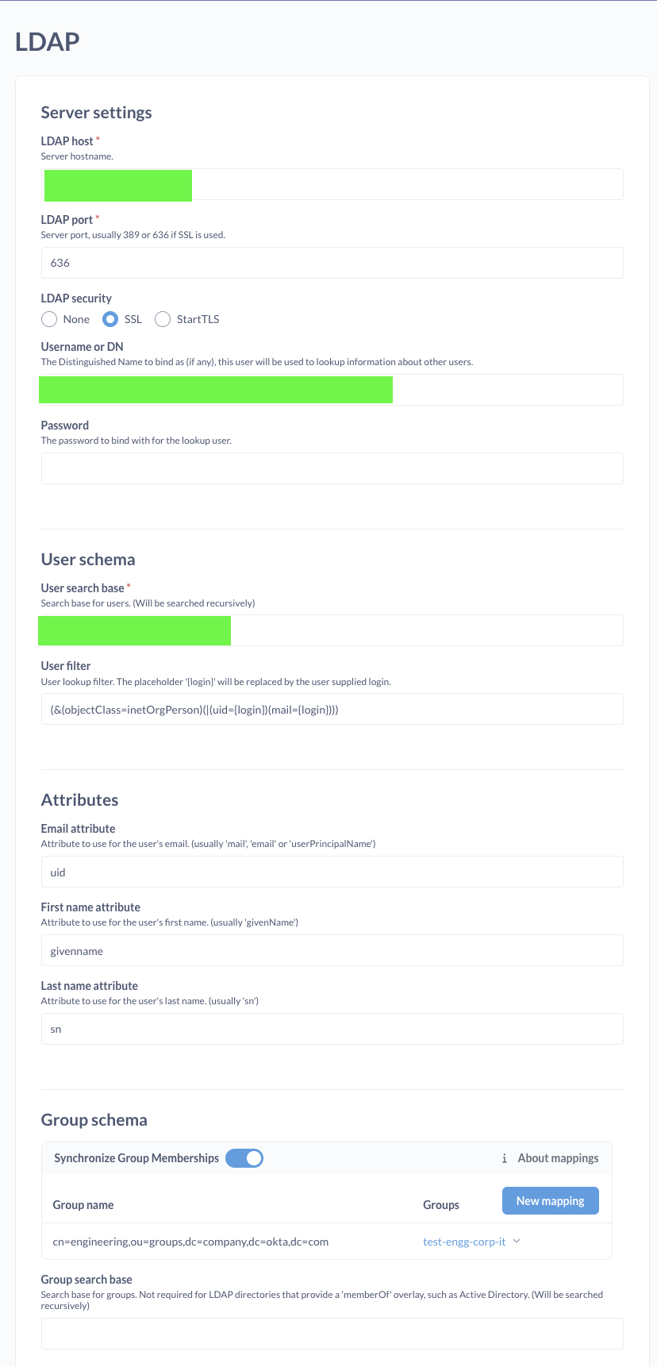Click the cn=engineering group mapping row
This screenshot has height=1367, width=657.
tap(190, 1242)
